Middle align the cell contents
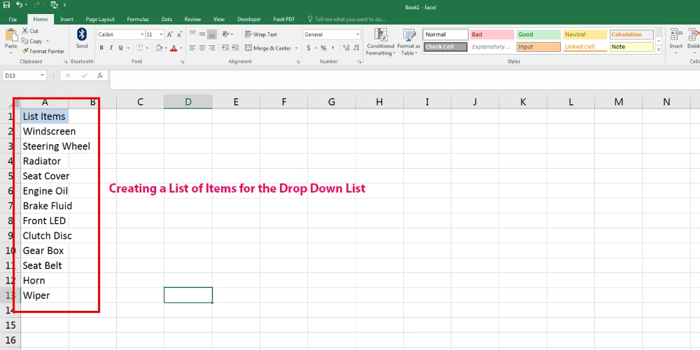Screen dimensions: 700x350 pos(202,34)
